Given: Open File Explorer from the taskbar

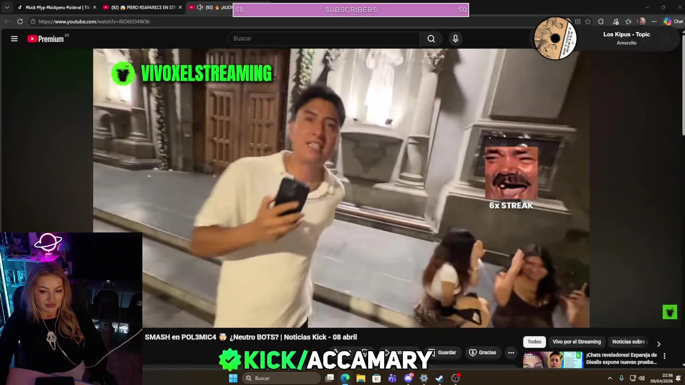Looking at the screenshot, I should click(x=361, y=378).
